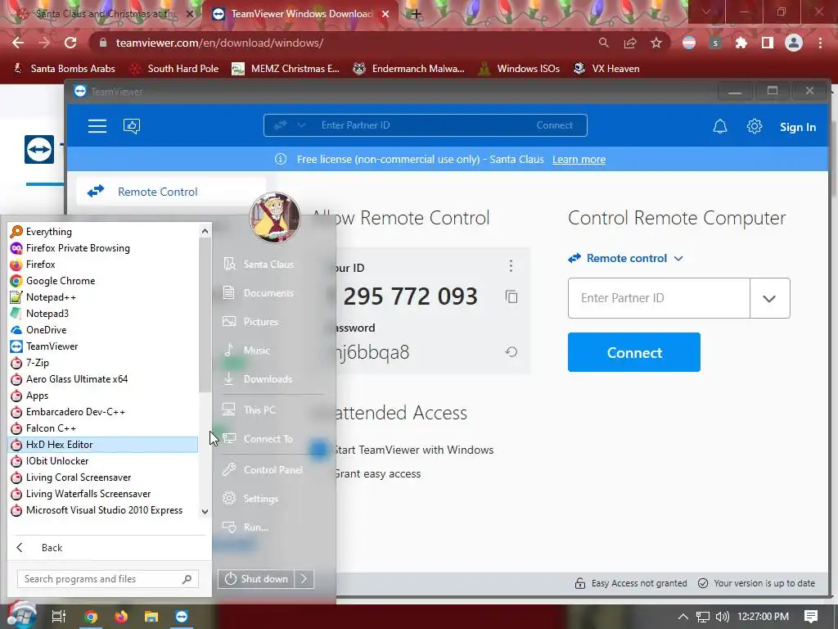Open the Remote control mode dropdown
The image size is (838, 629).
626,258
